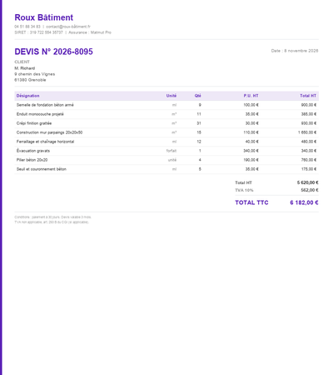Click the client name M. Richard
This screenshot has width=333, height=375.
click(25, 68)
